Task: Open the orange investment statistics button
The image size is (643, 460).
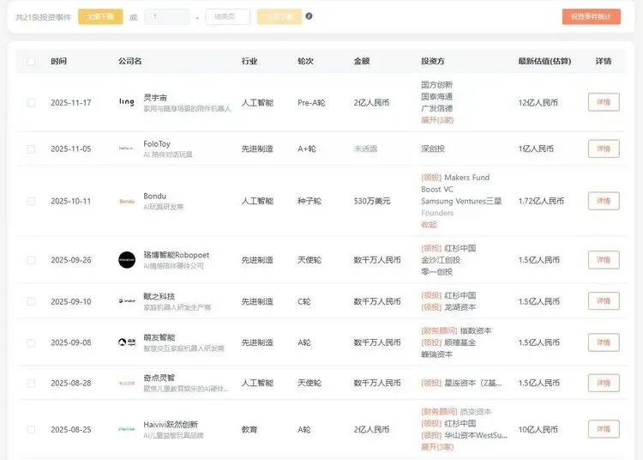Action: (x=591, y=17)
